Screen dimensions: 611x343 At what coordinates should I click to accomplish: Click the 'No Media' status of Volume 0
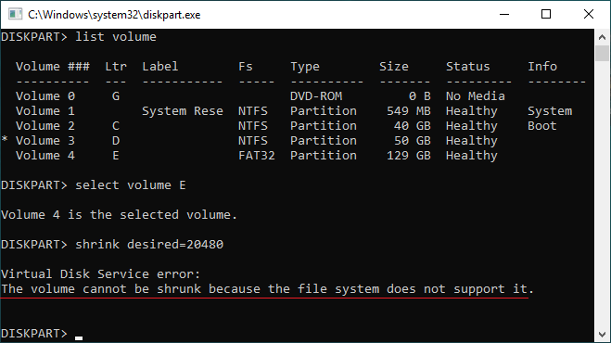point(476,96)
